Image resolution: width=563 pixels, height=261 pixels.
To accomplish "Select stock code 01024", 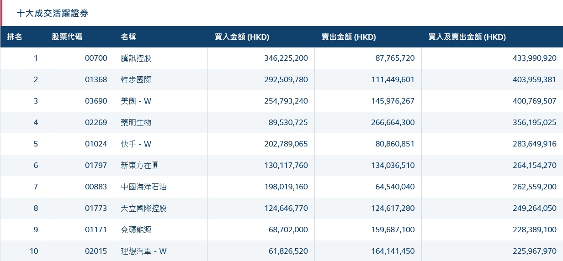I will tap(96, 144).
